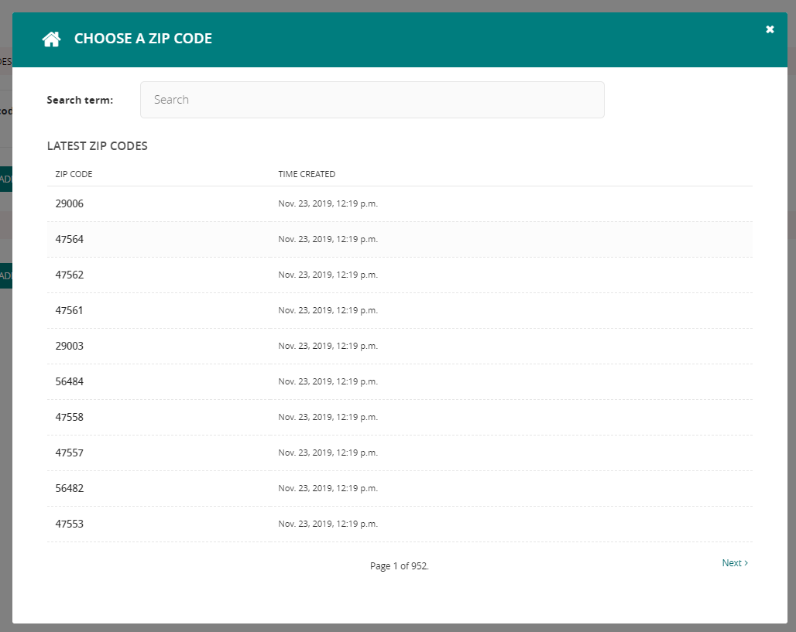
Task: Select zip code 56482
Action: pos(70,488)
